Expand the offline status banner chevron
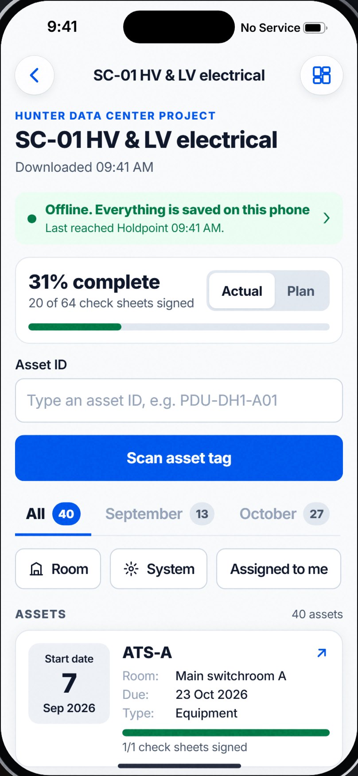358x776 pixels. point(327,218)
